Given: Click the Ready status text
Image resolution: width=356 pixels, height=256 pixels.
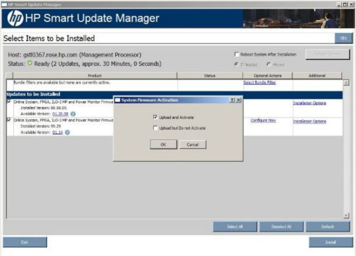Looking at the screenshot, I should pyautogui.click(x=98, y=64).
